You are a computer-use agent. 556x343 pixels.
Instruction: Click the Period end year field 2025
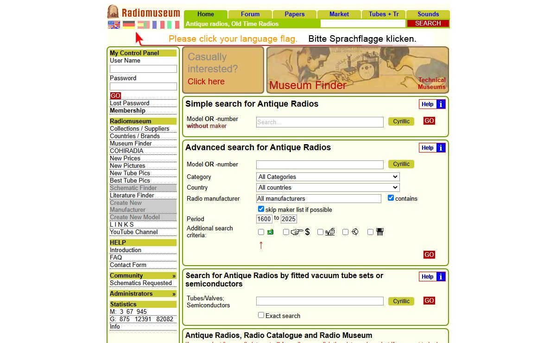(x=289, y=219)
